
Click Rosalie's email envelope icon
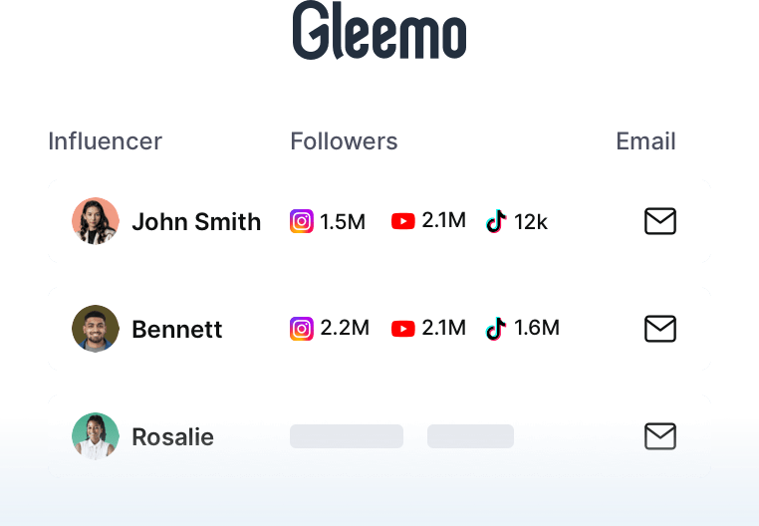(x=660, y=436)
